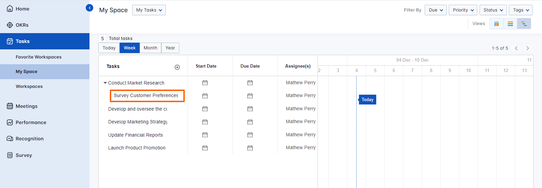The height and width of the screenshot is (188, 542).
Task: Open due date calendar for Launch Product Promotion
Action: coord(250,148)
